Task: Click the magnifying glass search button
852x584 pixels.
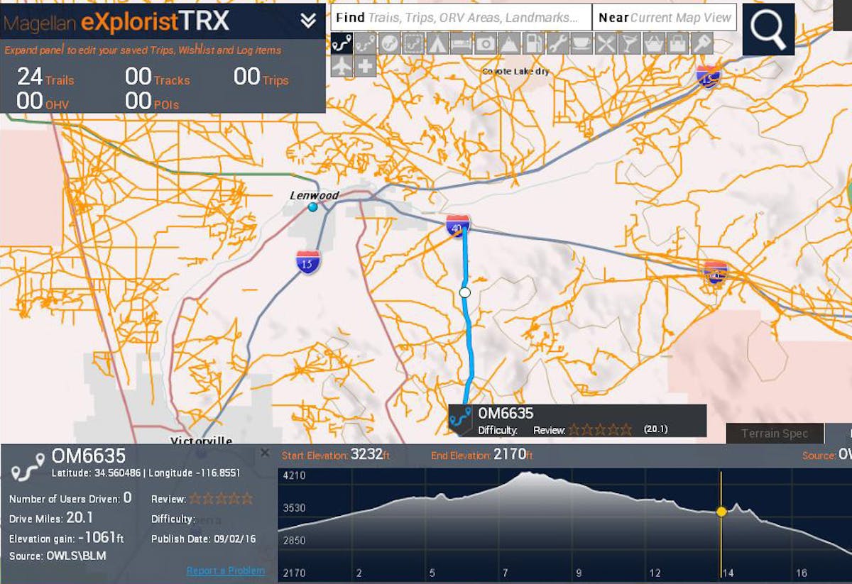Action: point(768,29)
